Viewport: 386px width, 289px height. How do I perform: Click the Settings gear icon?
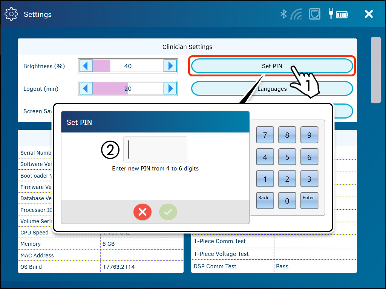click(x=11, y=14)
